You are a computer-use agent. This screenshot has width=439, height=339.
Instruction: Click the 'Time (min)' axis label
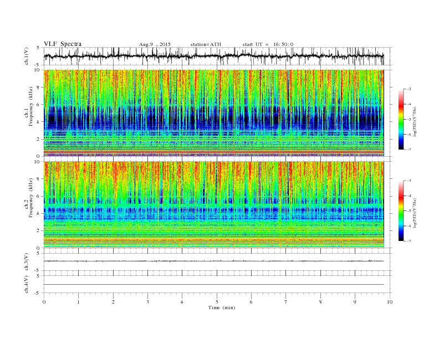coord(222,307)
